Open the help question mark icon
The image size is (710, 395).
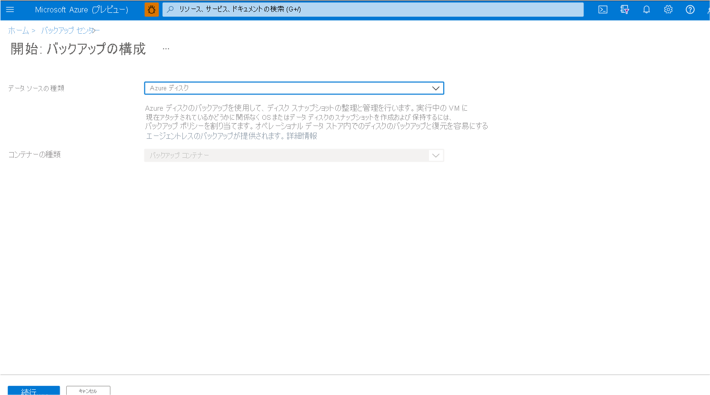click(690, 10)
